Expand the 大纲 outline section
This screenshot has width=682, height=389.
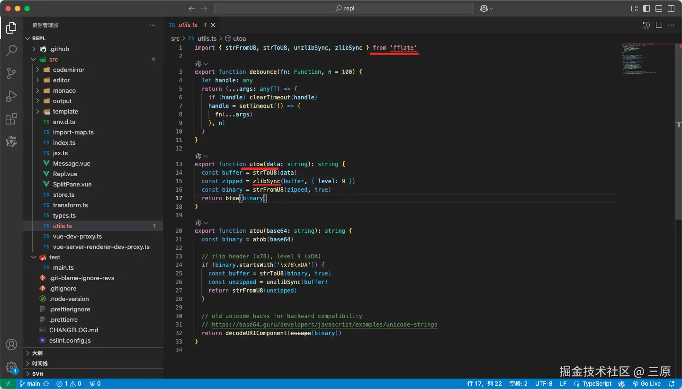(x=37, y=353)
